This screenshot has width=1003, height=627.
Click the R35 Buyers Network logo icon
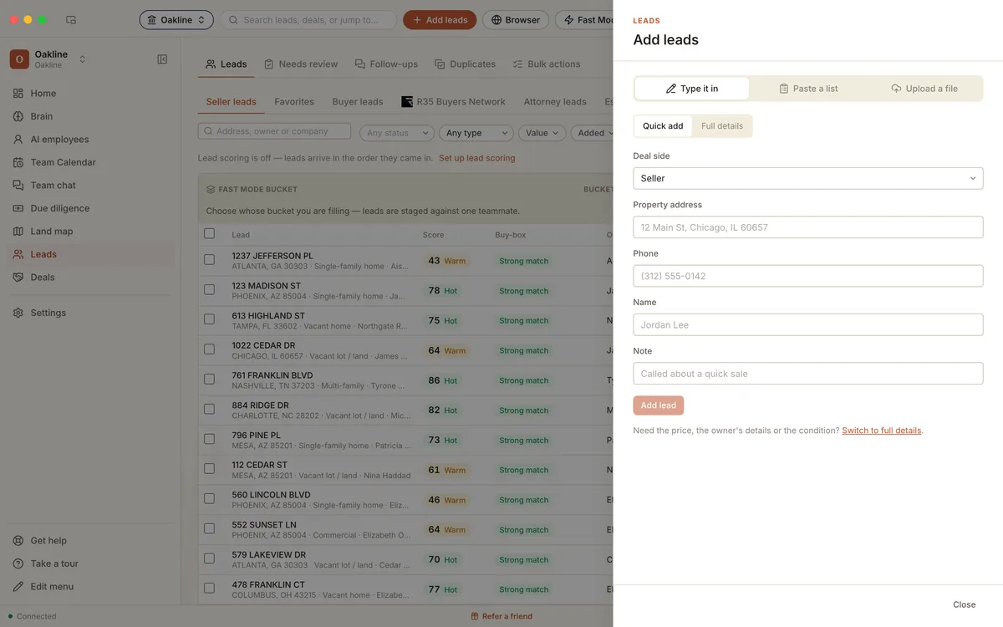407,102
